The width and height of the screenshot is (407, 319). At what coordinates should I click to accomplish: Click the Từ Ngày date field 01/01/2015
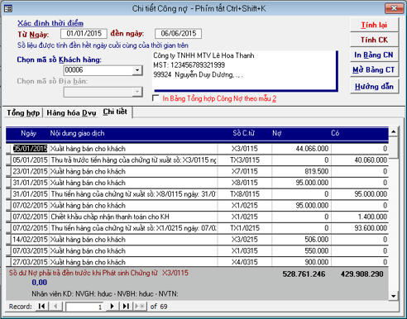coord(84,34)
